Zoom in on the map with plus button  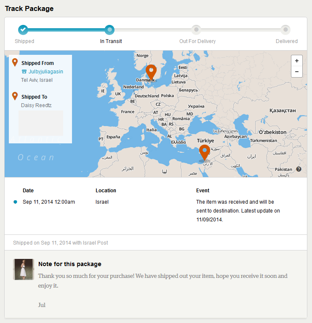(x=296, y=61)
